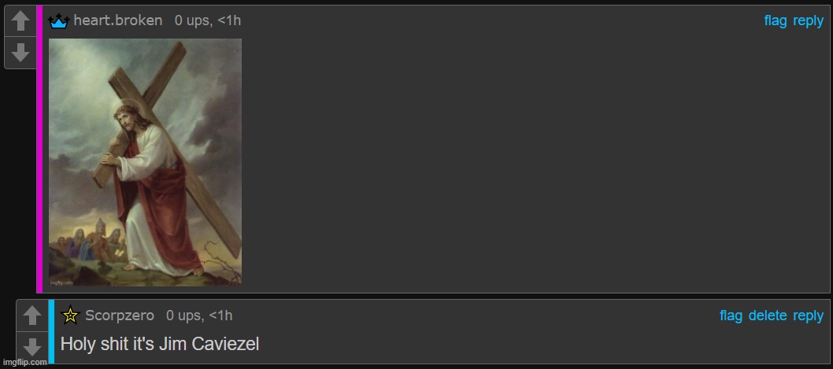Upvote Scorpzero's comment
The image size is (833, 369).
[x=31, y=316]
